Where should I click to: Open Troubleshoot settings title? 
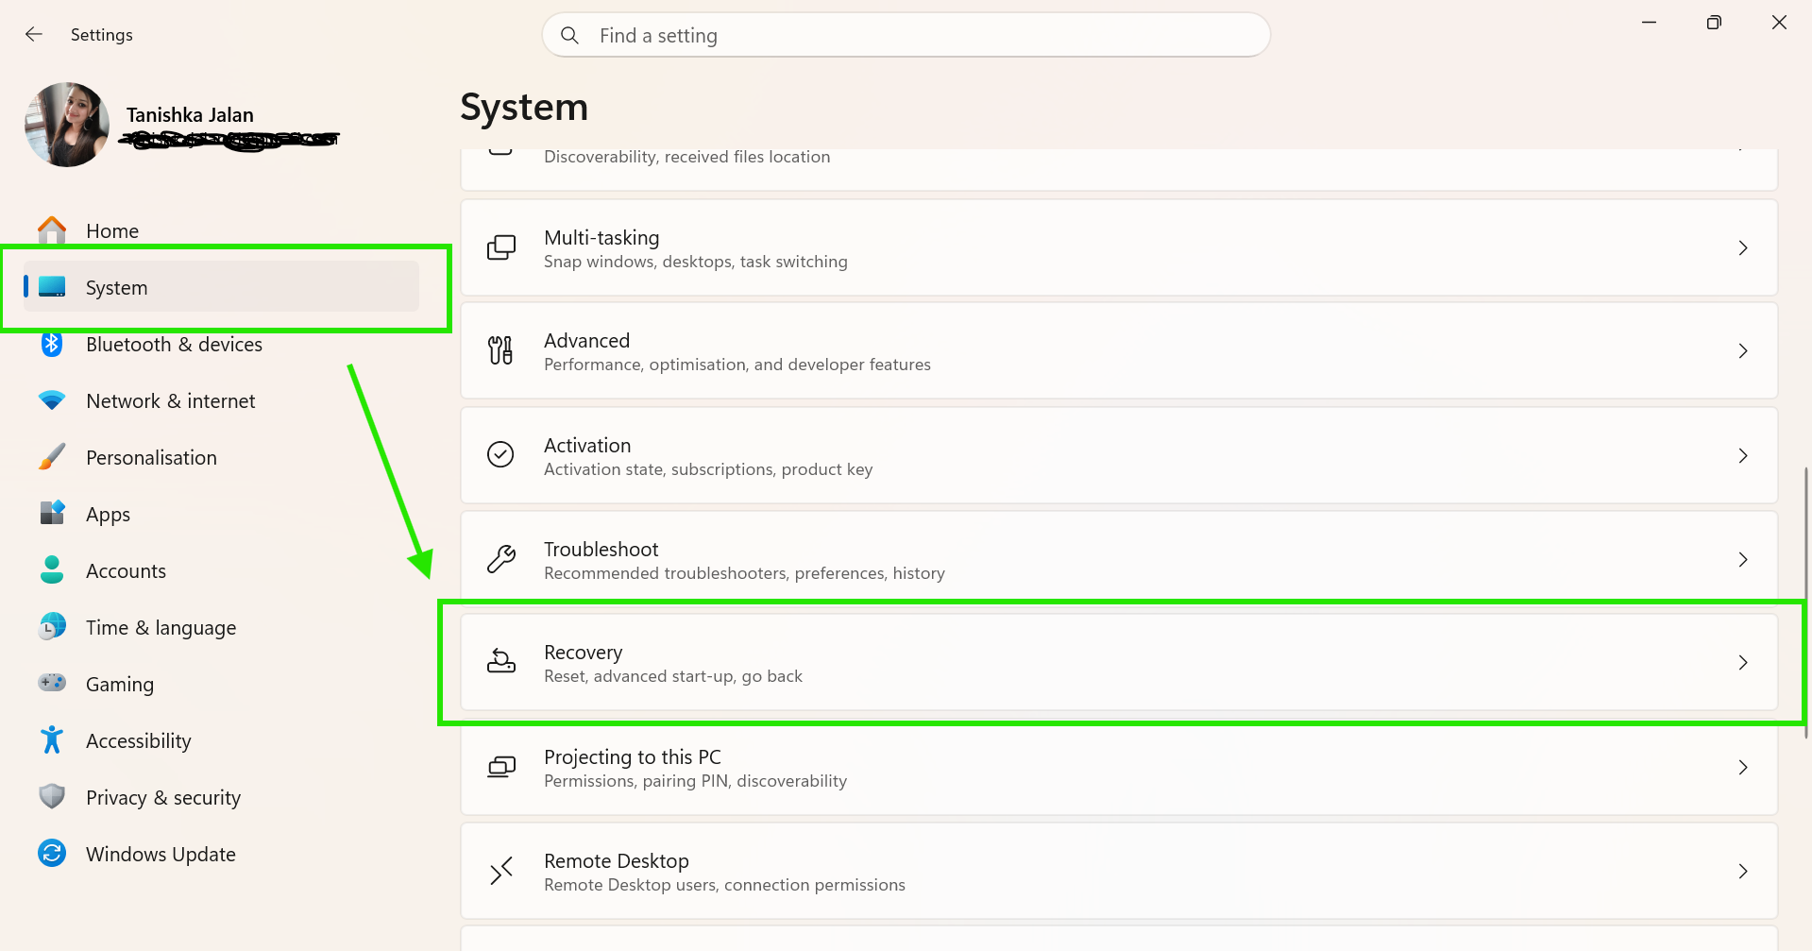pos(601,549)
